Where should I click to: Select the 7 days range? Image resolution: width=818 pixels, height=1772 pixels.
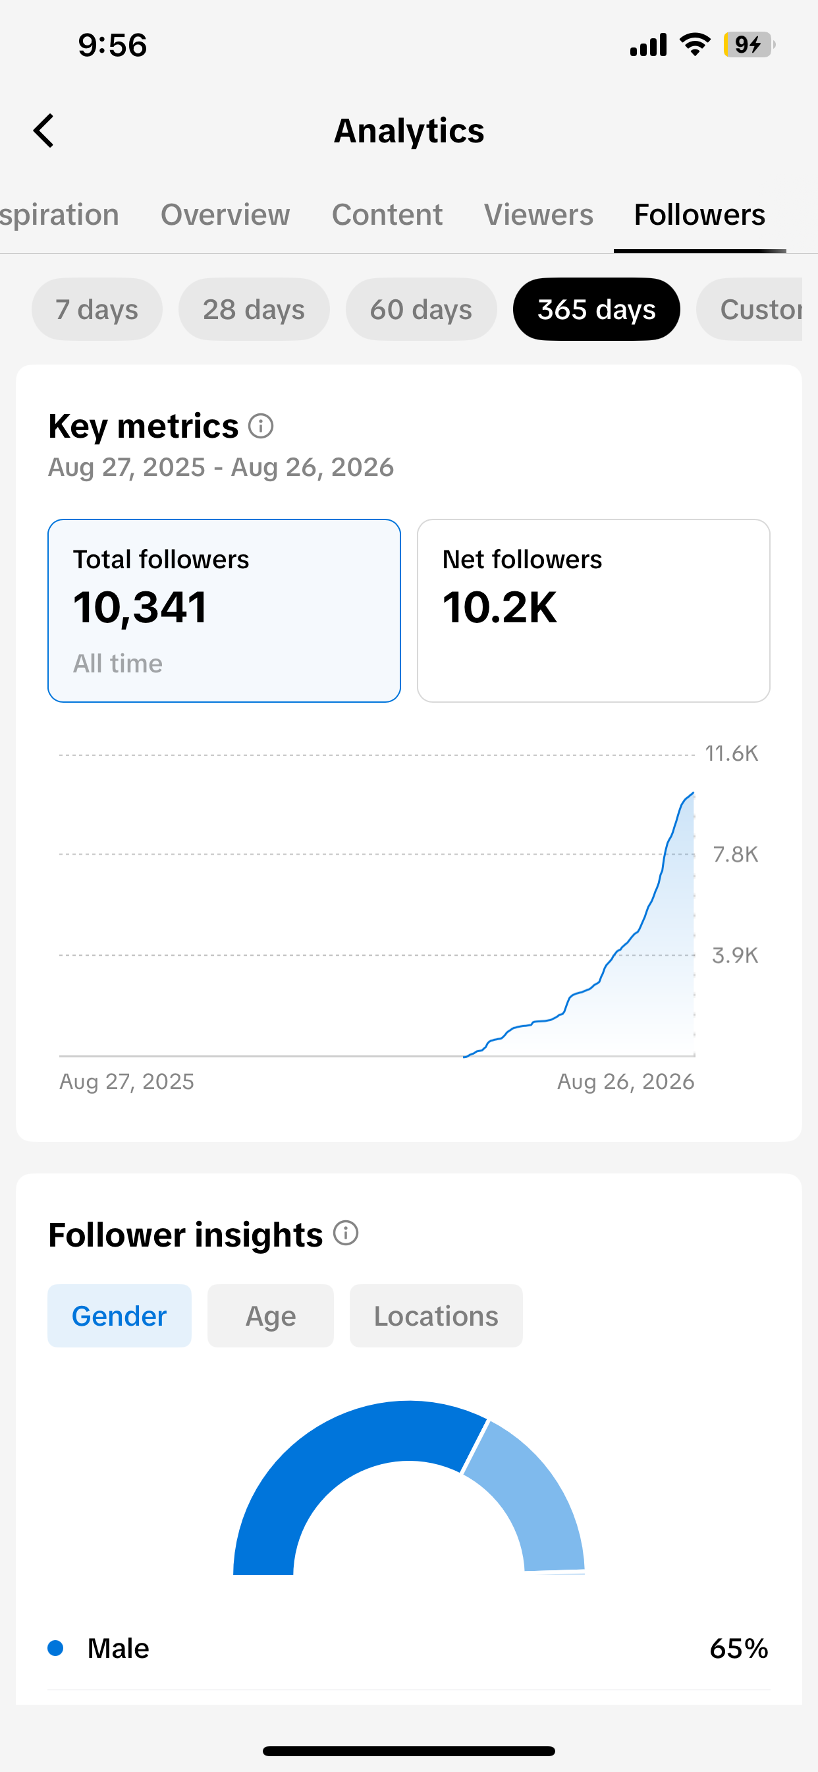97,310
